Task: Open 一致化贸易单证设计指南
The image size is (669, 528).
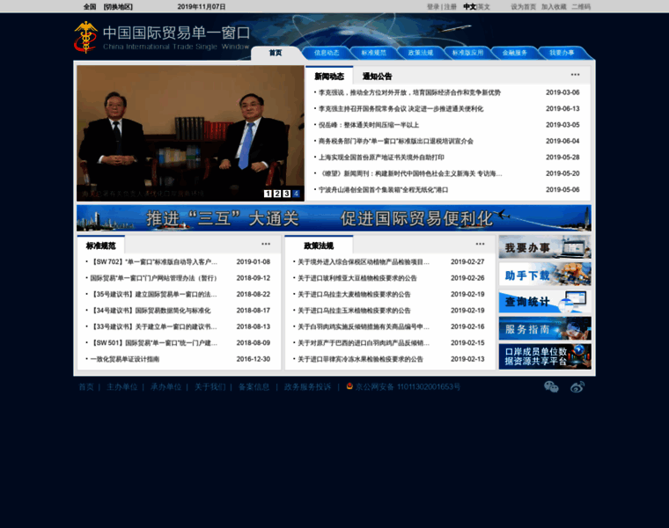Action: pos(125,359)
